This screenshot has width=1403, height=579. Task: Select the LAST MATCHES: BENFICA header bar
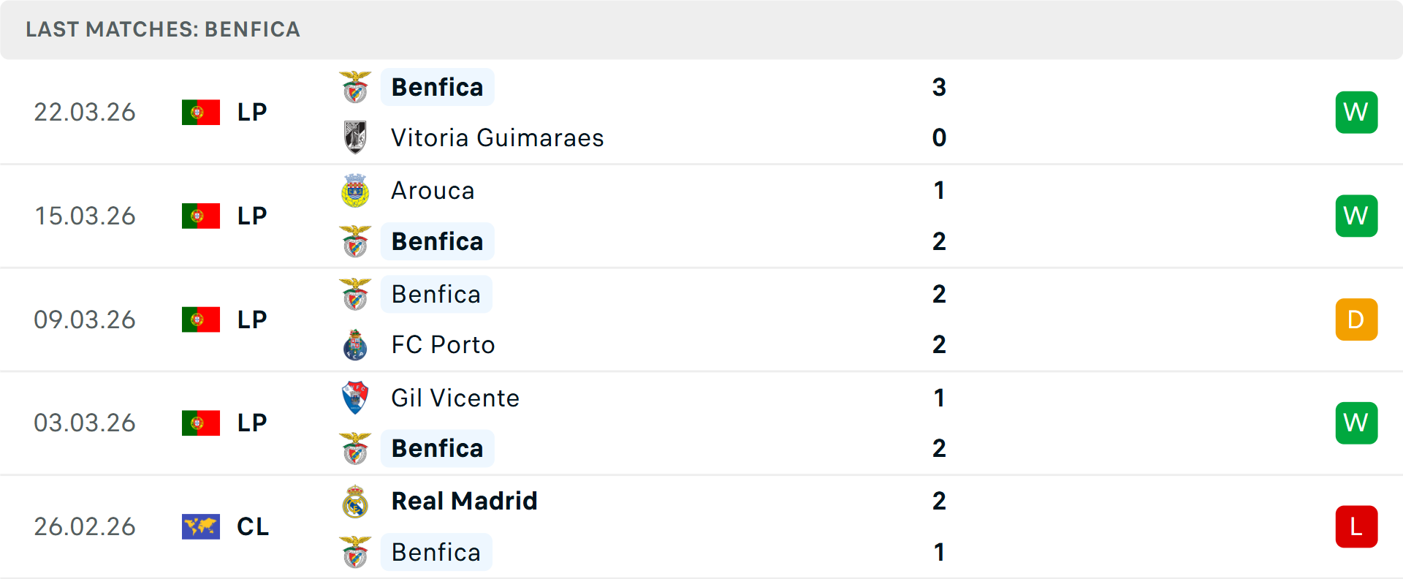coord(162,29)
